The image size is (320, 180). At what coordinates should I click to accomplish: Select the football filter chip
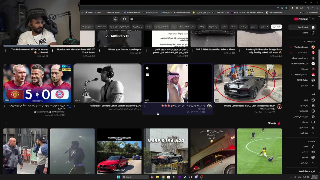[201, 26]
